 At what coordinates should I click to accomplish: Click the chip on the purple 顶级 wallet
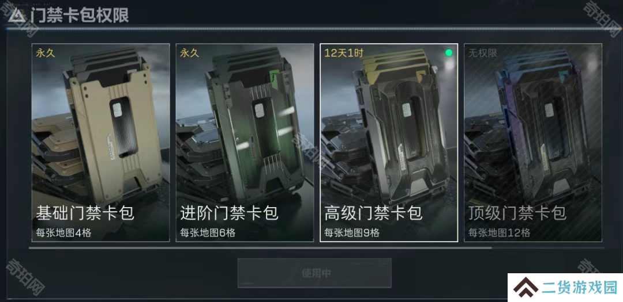(x=549, y=110)
